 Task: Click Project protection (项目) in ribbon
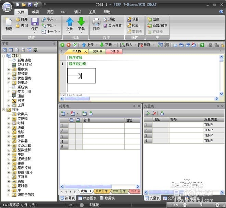point(133,19)
